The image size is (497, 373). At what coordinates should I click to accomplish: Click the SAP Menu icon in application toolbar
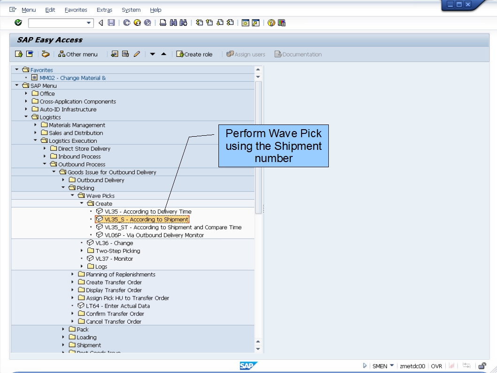coord(30,54)
